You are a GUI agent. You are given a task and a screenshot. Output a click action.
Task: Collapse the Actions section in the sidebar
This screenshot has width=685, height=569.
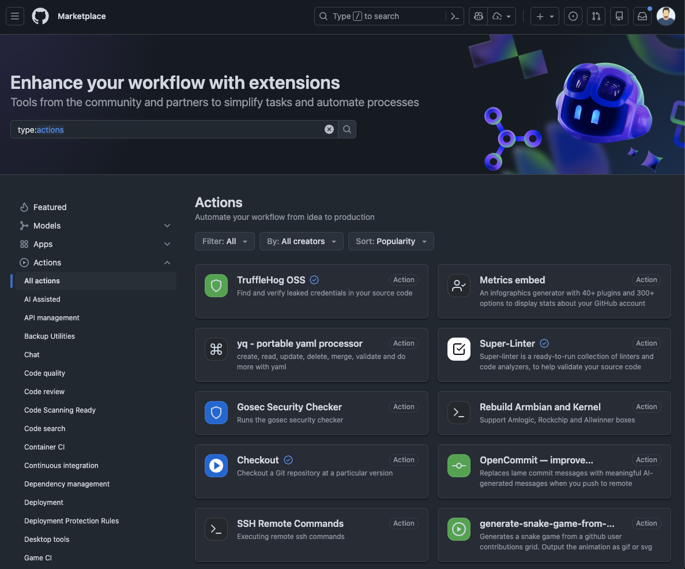(167, 263)
